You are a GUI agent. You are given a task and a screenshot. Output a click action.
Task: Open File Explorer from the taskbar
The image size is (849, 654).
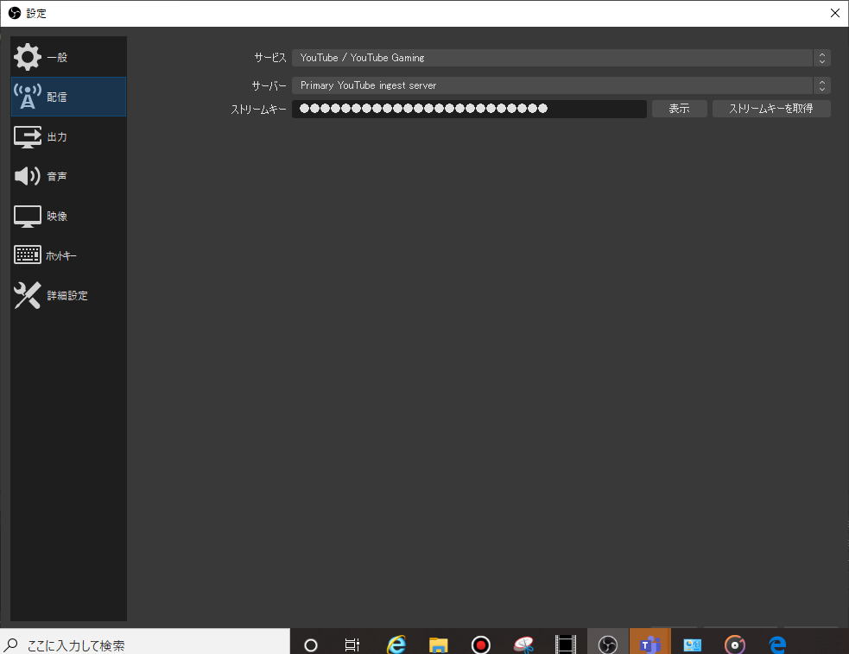(x=438, y=645)
